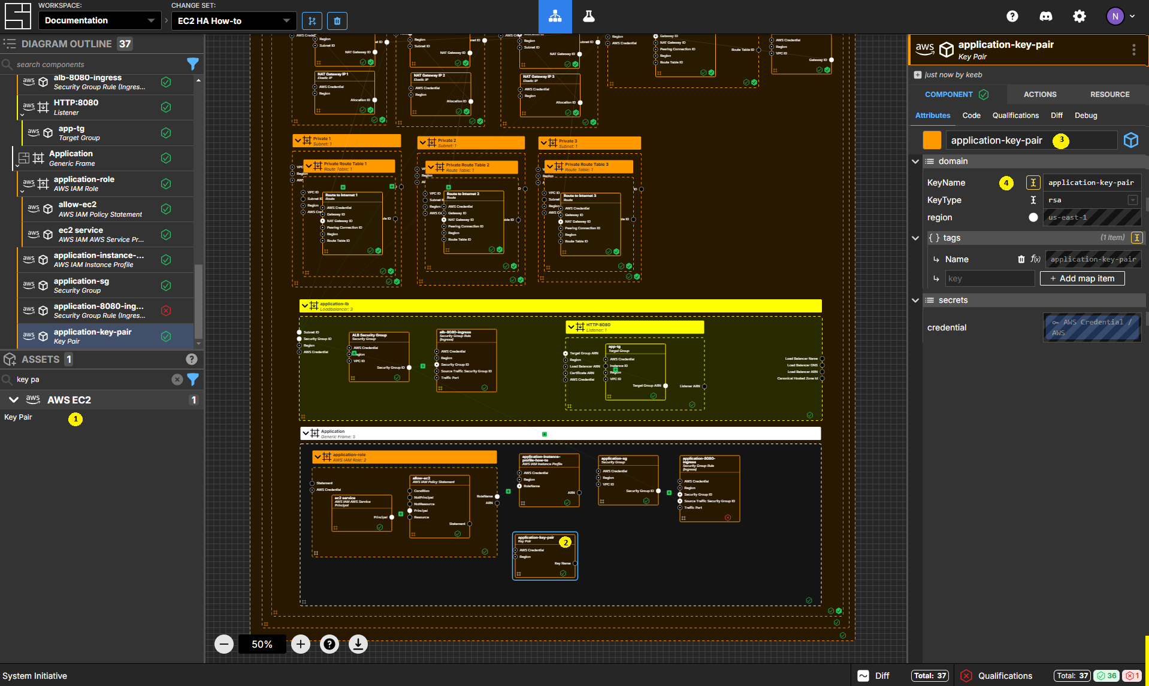This screenshot has width=1149, height=686.
Task: Open the Qualifications sub-tab
Action: click(x=1015, y=116)
